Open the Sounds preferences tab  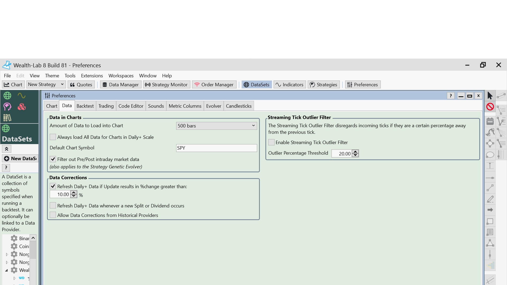point(156,106)
